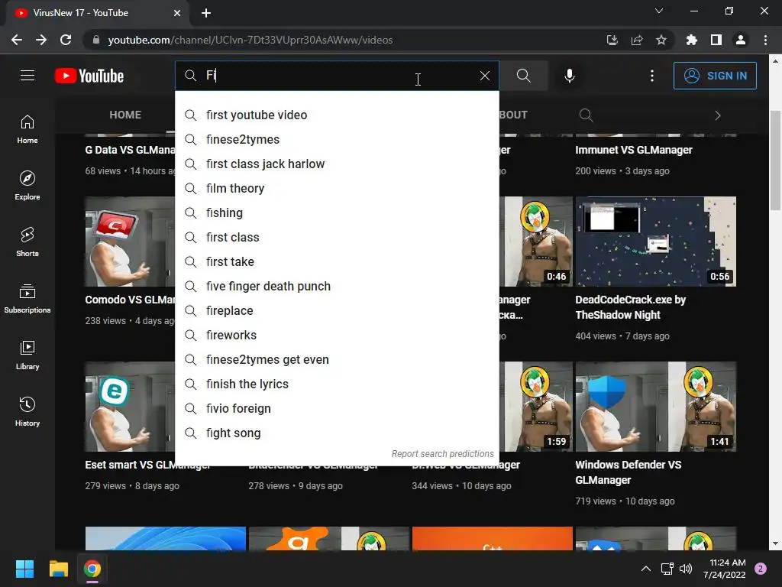Choose suggestion 'film theory'
Viewport: 782px width, 587px height.
pos(337,188)
